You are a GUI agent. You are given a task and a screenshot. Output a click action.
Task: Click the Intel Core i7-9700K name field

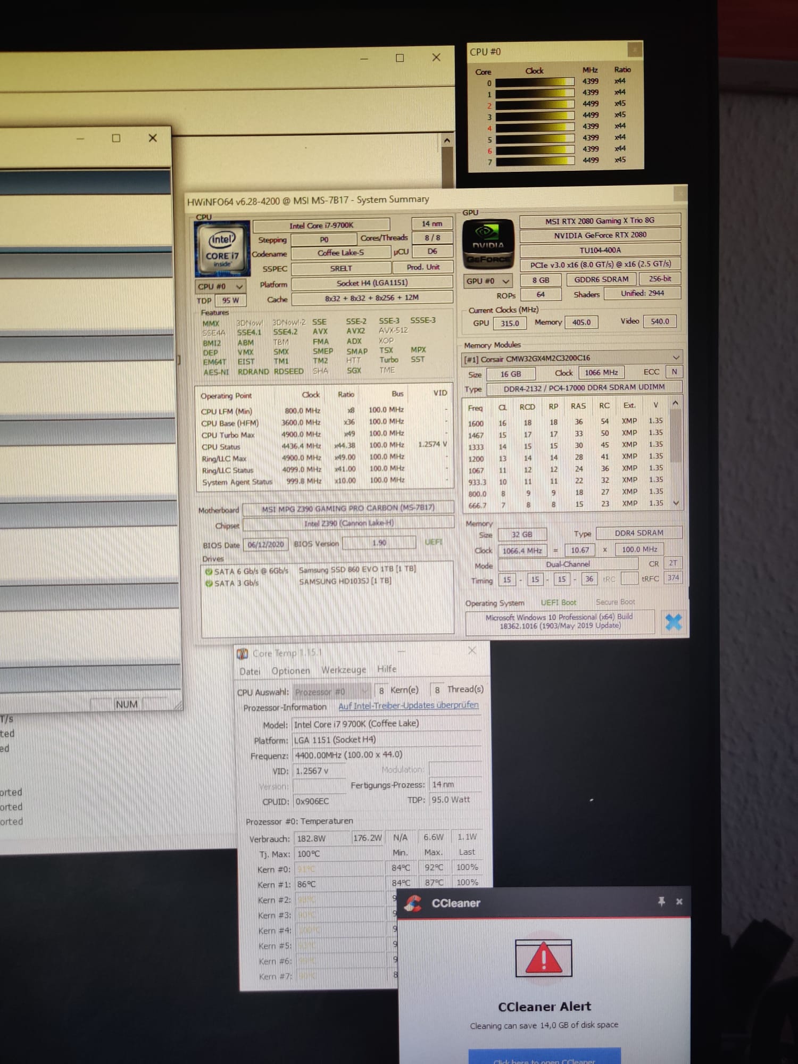click(x=321, y=225)
